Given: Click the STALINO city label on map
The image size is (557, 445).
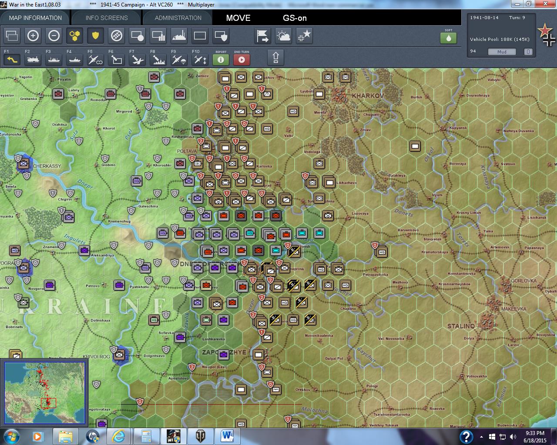Looking at the screenshot, I should click(x=461, y=326).
